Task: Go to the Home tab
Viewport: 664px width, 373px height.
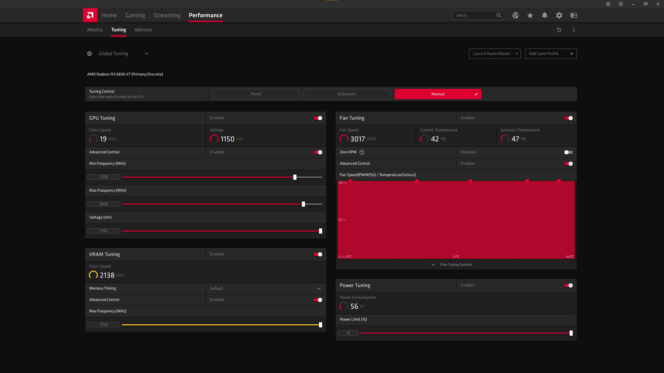Action: 109,15
